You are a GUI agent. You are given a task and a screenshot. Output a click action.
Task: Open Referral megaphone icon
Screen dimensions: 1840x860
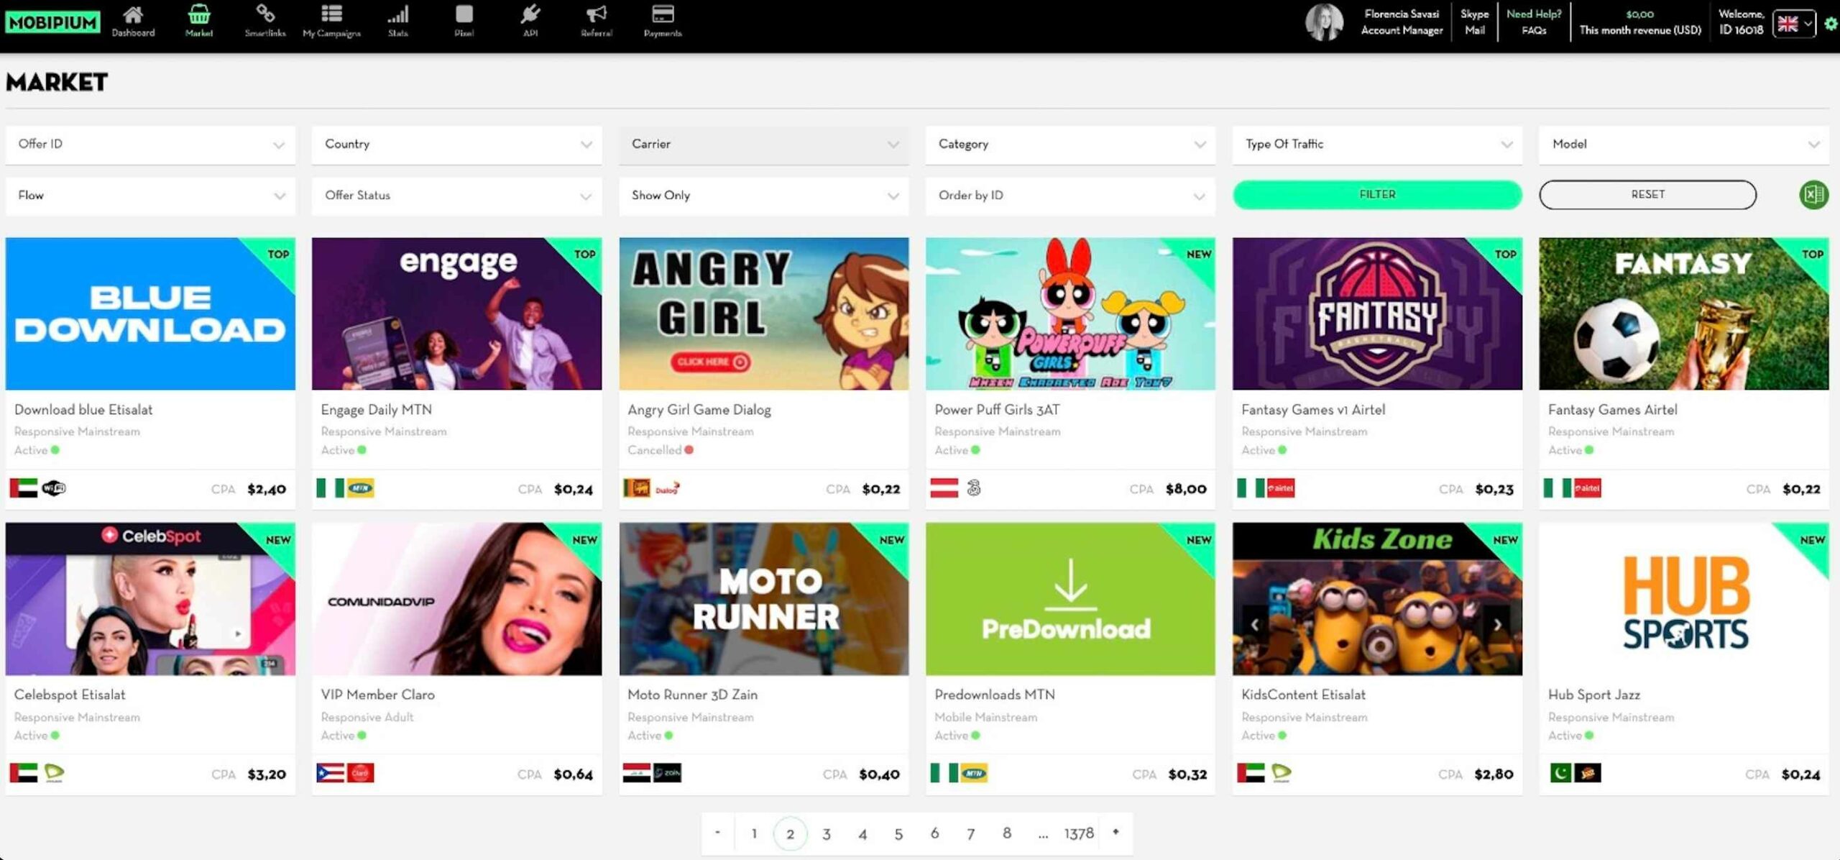coord(597,15)
